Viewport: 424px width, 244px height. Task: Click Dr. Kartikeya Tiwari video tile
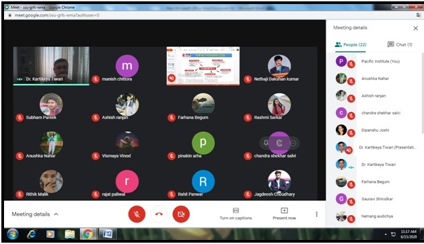pyautogui.click(x=51, y=66)
